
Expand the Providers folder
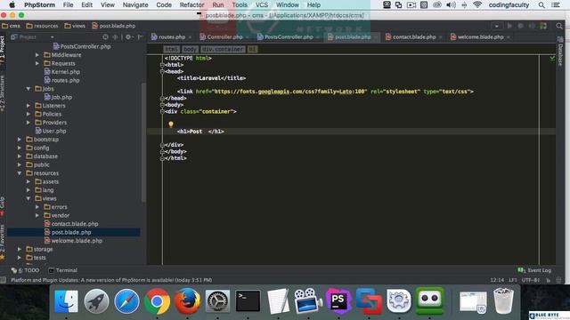(x=28, y=123)
